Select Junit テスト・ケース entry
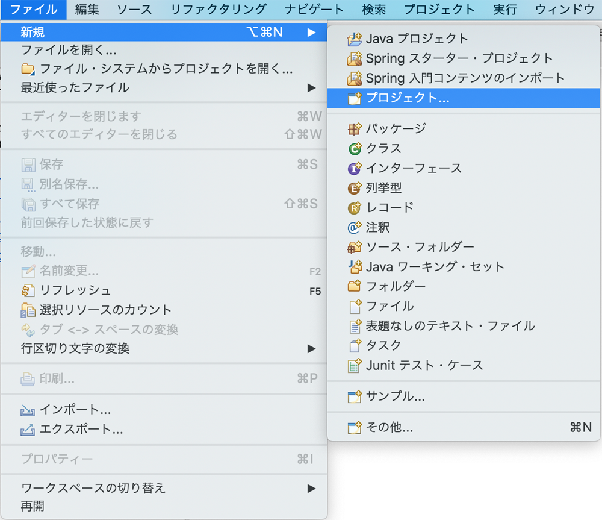The image size is (602, 520). 464,366
